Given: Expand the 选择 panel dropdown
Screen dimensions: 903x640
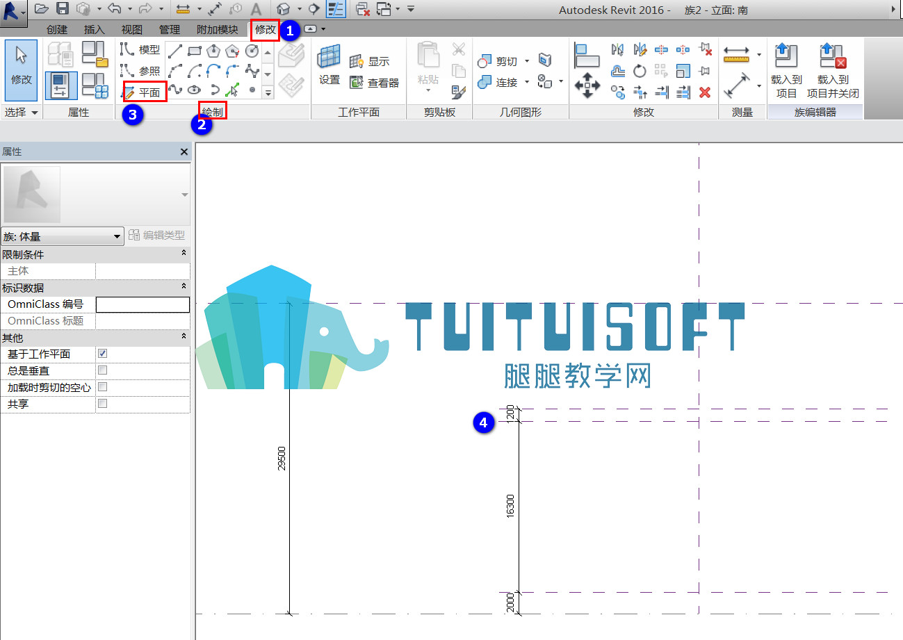Looking at the screenshot, I should point(22,112).
